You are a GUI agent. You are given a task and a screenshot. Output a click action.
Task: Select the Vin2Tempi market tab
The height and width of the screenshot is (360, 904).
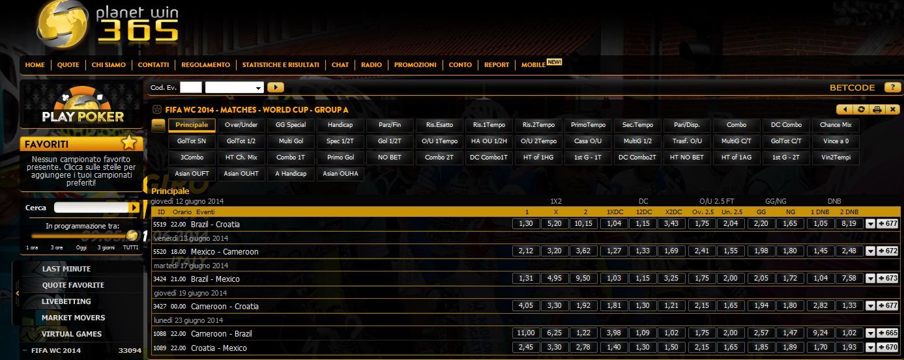tap(836, 158)
